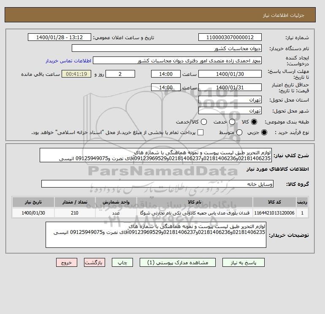
Task: Select the کالا/خدمت radio button
Action: (204, 122)
